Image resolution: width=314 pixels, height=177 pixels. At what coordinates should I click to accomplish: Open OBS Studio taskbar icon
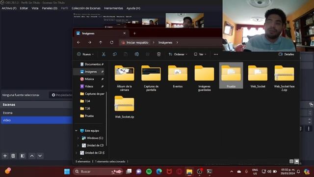[199, 172]
